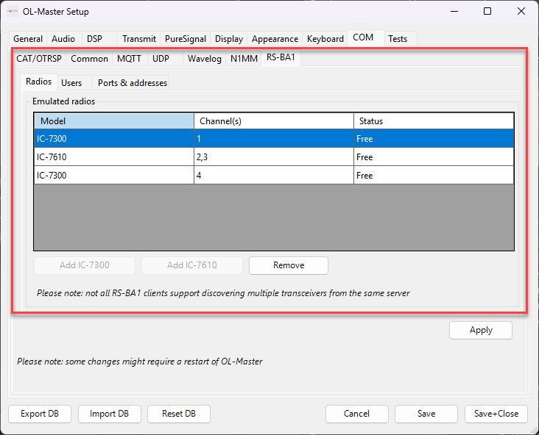Click the Apply button
539x435 pixels.
coord(481,330)
